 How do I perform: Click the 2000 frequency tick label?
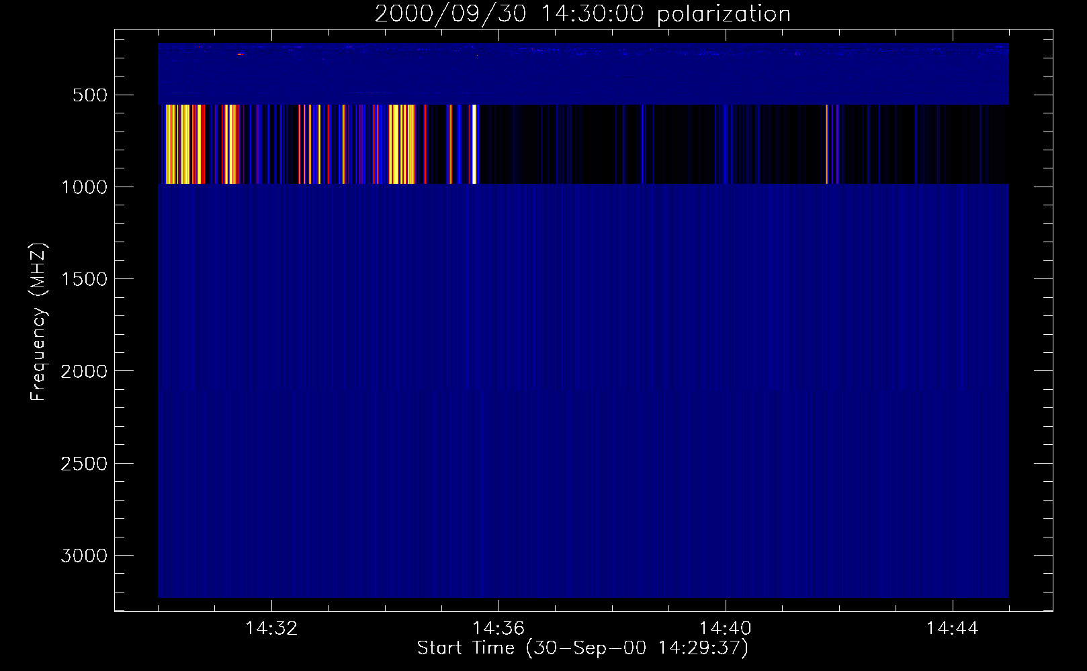click(84, 372)
